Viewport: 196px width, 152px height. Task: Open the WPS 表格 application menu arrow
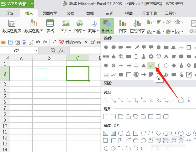click(x=32, y=4)
